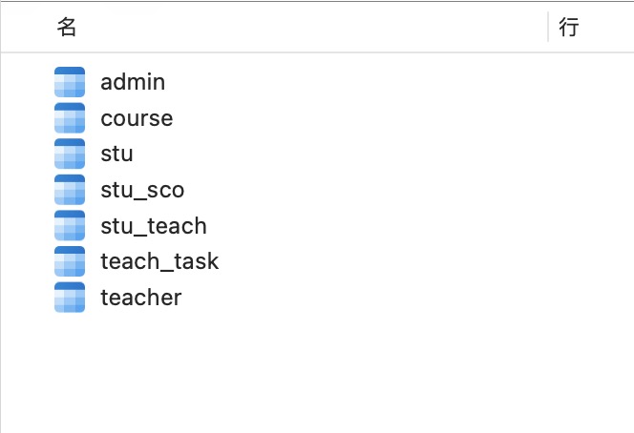Screen dimensions: 634x433
Task: Click the admin table icon
Action: 70,82
